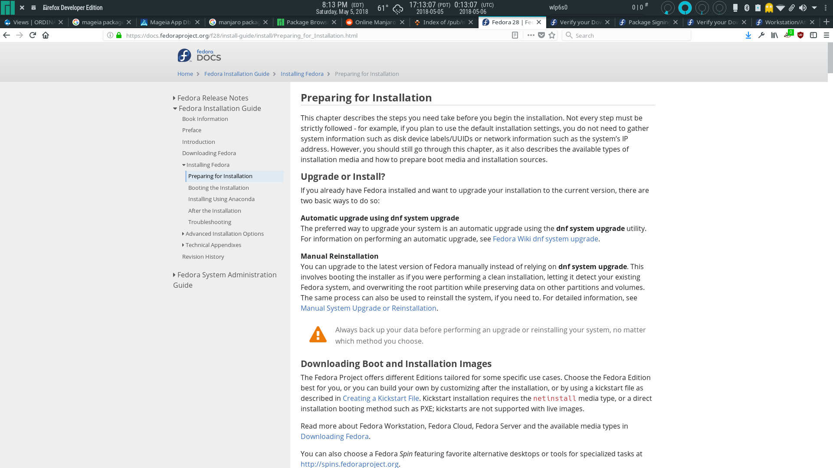The height and width of the screenshot is (468, 833).
Task: Close the mageia package Google tab
Action: click(129, 22)
